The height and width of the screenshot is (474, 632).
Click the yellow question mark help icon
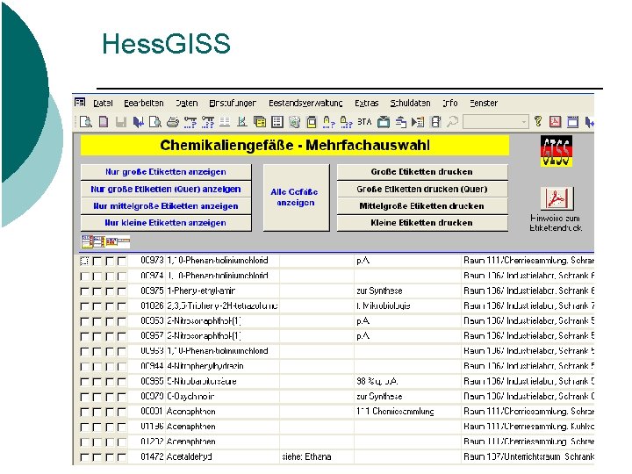[538, 121]
